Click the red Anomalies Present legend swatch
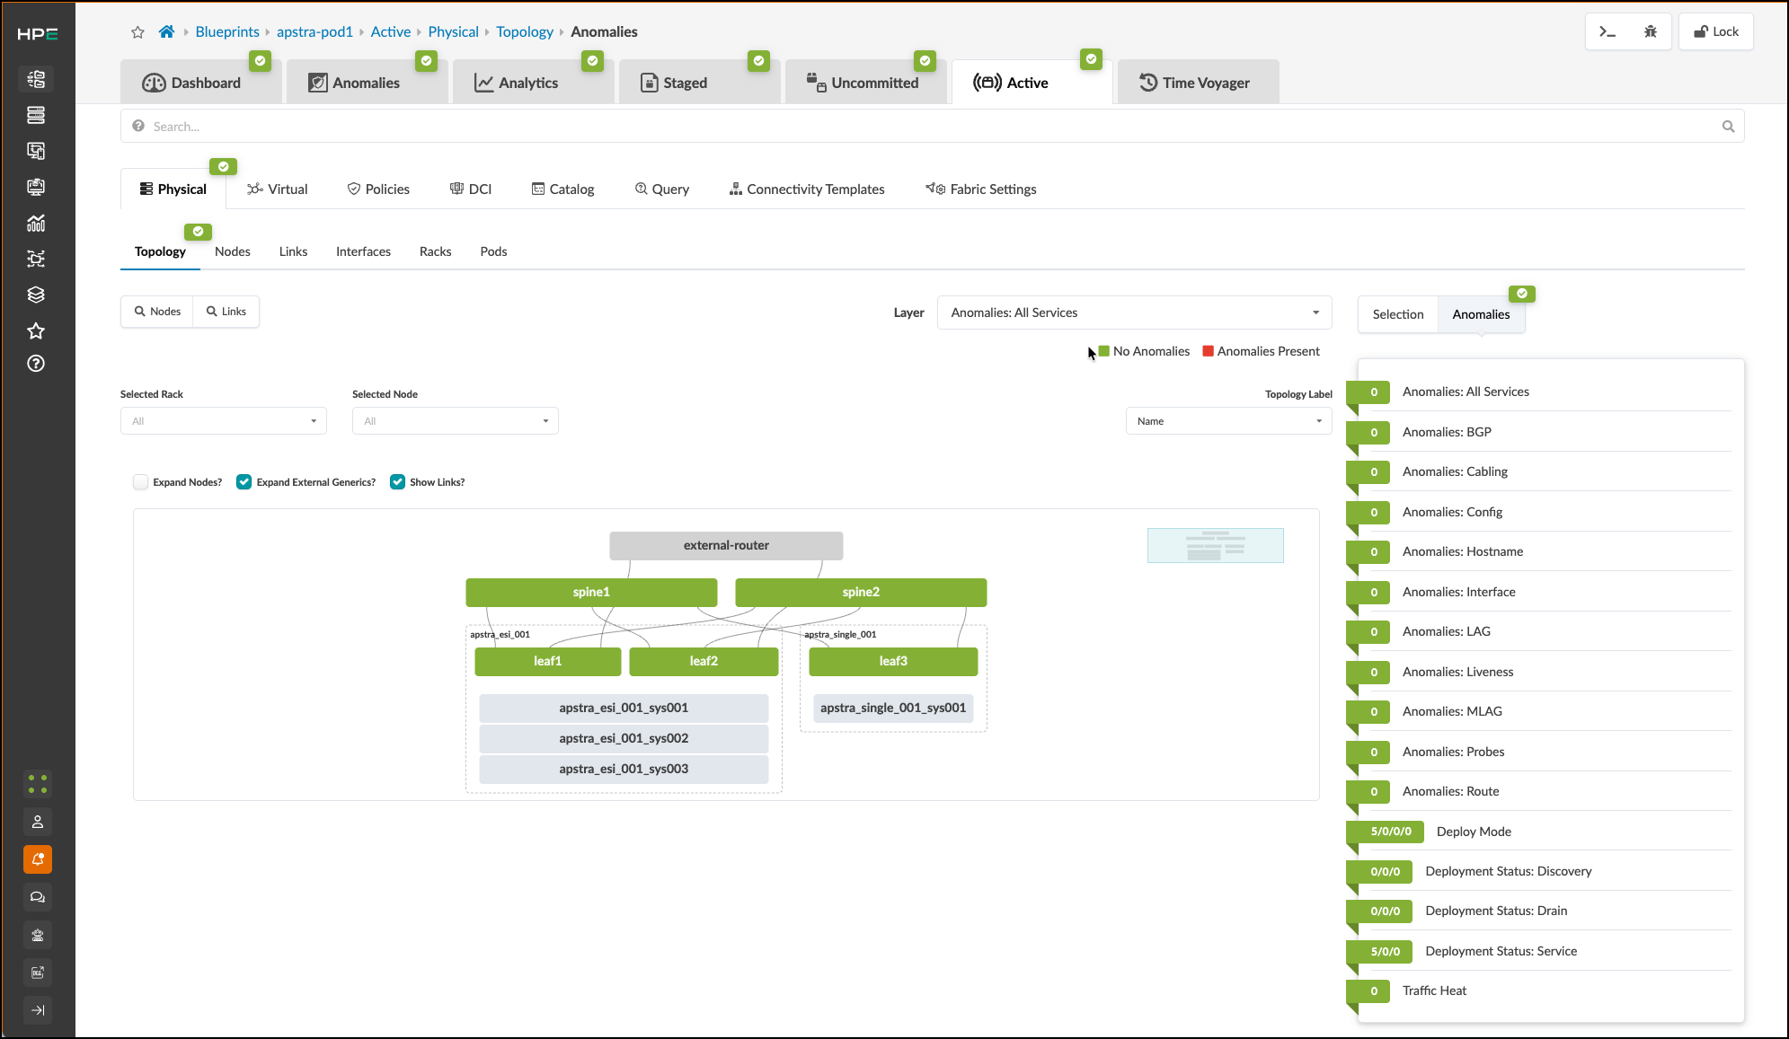Screen dimensions: 1789x1039 pyautogui.click(x=1209, y=351)
